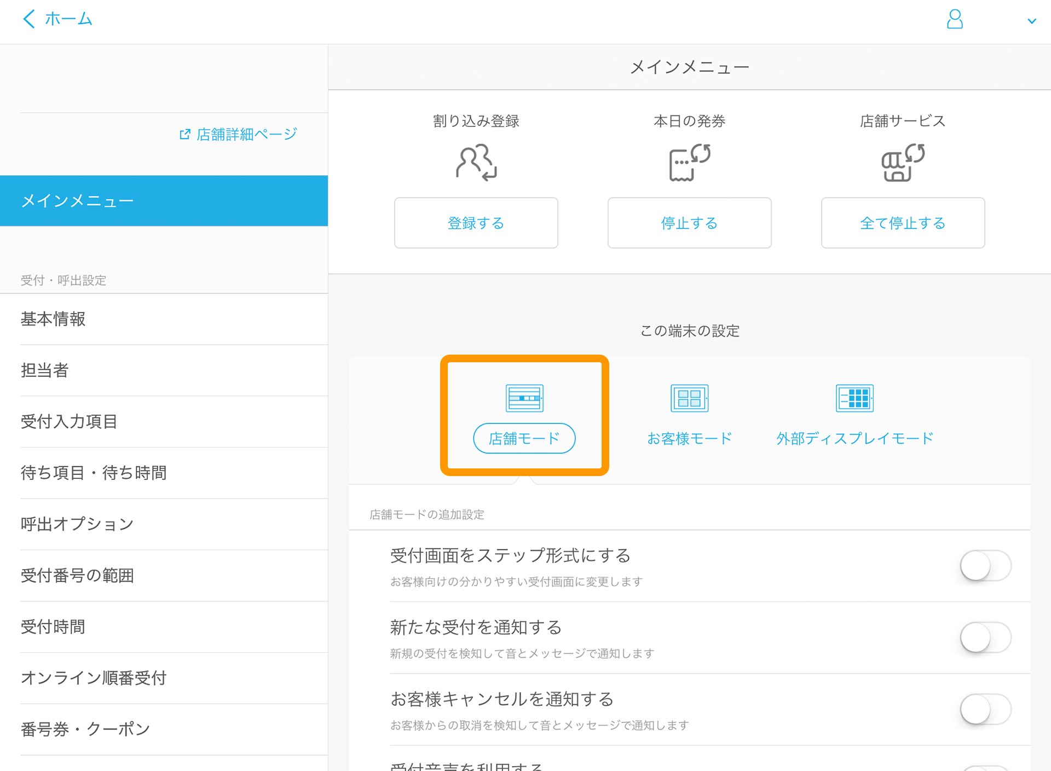Click この端末の設定 heading

pyautogui.click(x=690, y=331)
